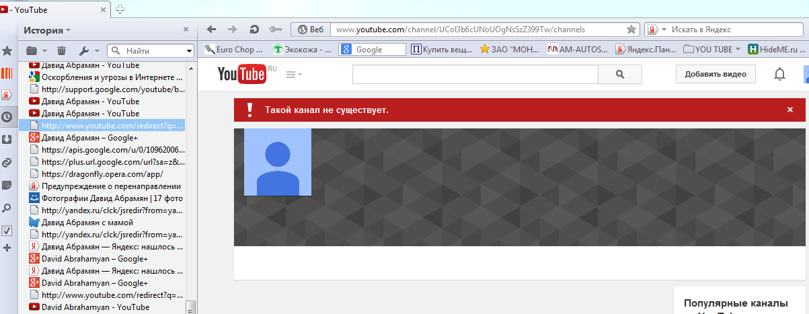Click the channel avatar placeholder image

(277, 162)
